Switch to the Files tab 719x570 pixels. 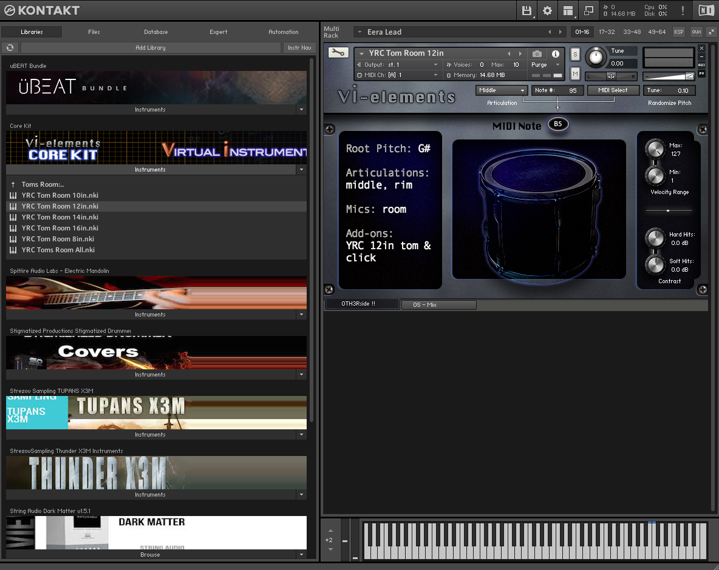tap(94, 32)
